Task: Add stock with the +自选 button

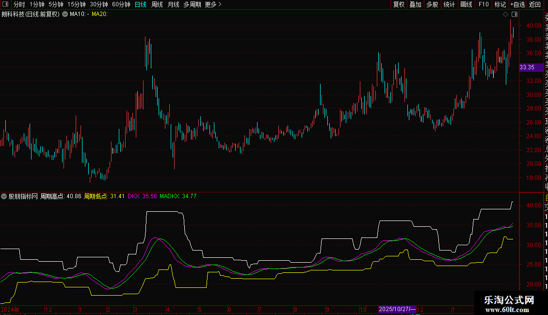Action: 517,4
